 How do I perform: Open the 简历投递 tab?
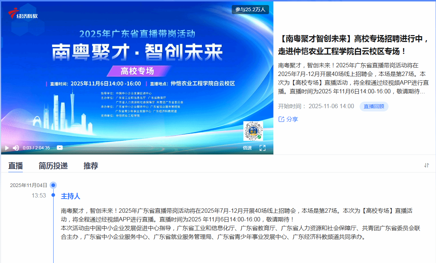click(x=53, y=166)
